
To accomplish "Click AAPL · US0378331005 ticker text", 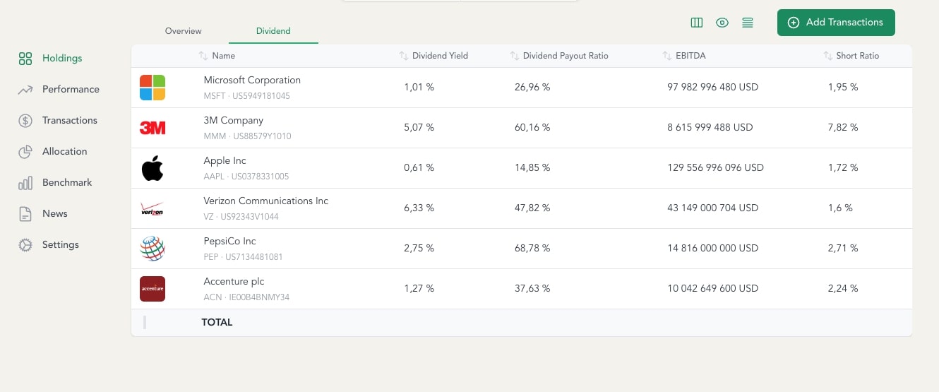I will pos(246,177).
